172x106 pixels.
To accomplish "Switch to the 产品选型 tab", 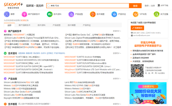I will [56, 25].
